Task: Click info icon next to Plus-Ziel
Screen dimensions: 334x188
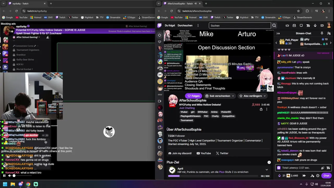Action: click(269, 162)
